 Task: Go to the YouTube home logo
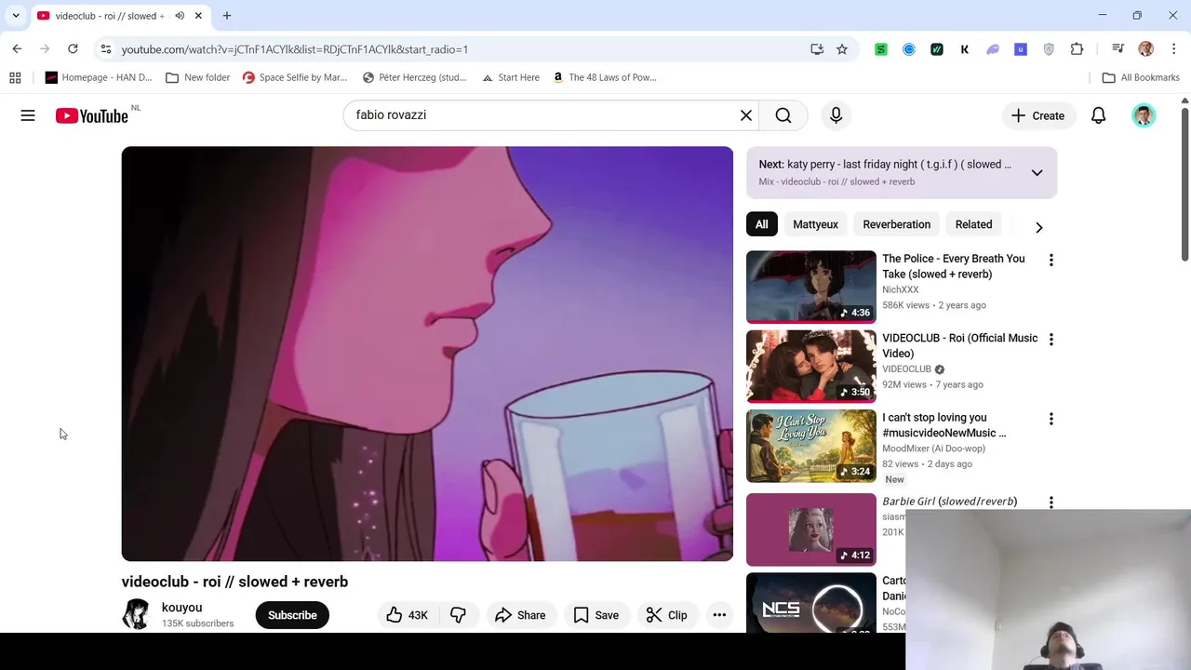click(91, 115)
